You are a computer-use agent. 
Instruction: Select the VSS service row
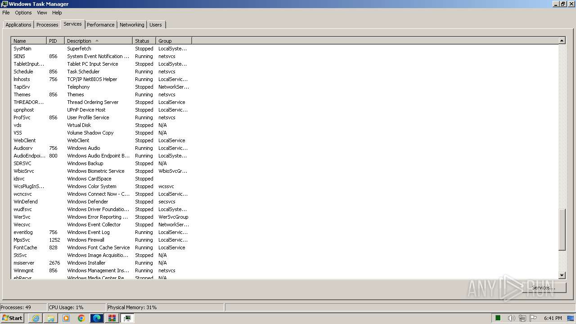point(101,133)
